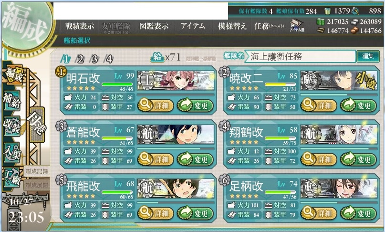Open the 入渠 (Docking) sidebar icon
Viewport: 385px width, 232px height.
[x=11, y=152]
